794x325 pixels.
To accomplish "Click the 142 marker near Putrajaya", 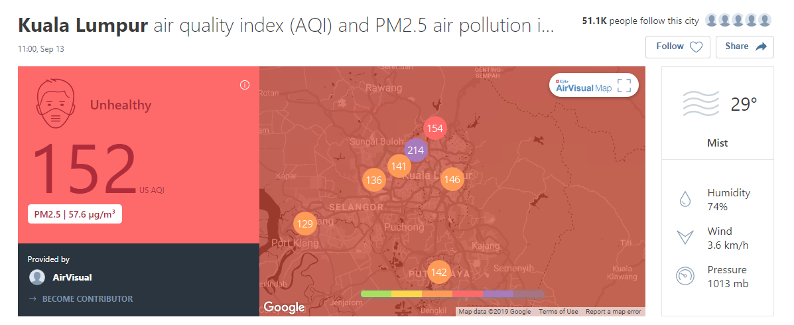I will pyautogui.click(x=438, y=272).
